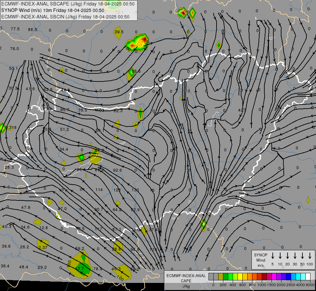The width and height of the screenshot is (316, 291).
Task: Click the 77.5 value on the map
Action: tap(15, 29)
